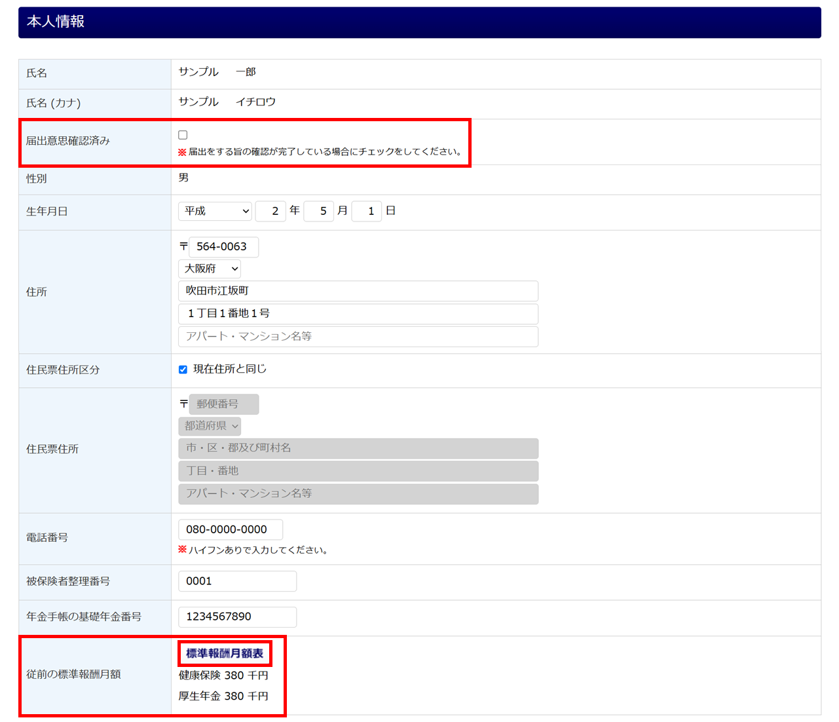Click the アパート・マンション名等 field under 住所
This screenshot has height=722, width=839.
click(x=358, y=337)
